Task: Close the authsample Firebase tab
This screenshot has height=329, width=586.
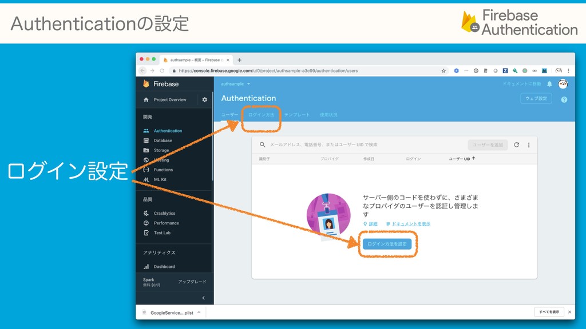Action: coord(228,59)
